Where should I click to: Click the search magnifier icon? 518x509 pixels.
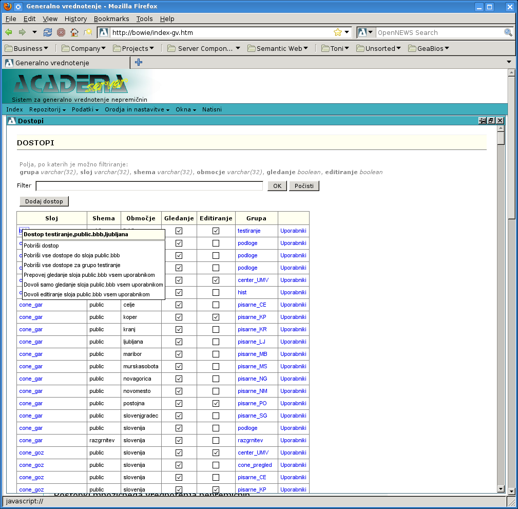tap(508, 32)
